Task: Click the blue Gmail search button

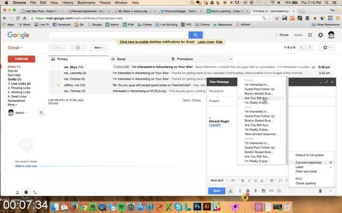Action: point(196,35)
